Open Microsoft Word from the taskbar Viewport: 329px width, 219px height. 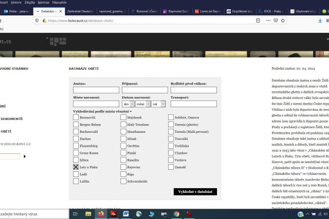[x=126, y=214]
